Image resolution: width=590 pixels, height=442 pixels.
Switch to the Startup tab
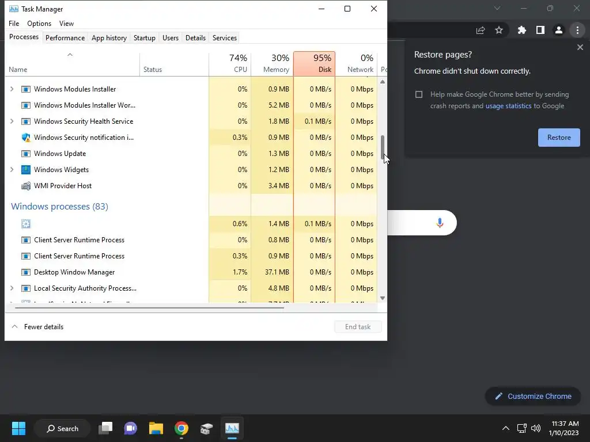[x=145, y=37]
